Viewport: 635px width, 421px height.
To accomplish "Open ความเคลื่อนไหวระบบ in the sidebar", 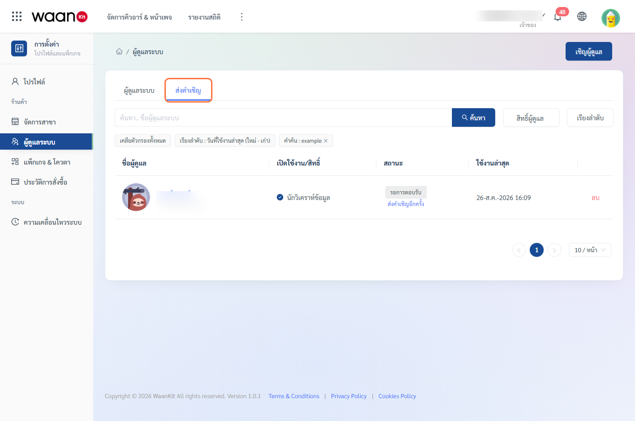I will coord(47,222).
